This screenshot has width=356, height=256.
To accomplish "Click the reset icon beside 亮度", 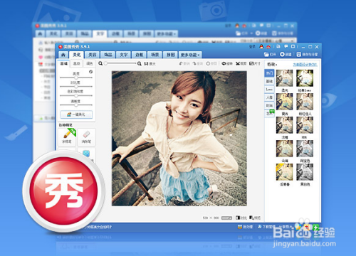I will [90, 72].
